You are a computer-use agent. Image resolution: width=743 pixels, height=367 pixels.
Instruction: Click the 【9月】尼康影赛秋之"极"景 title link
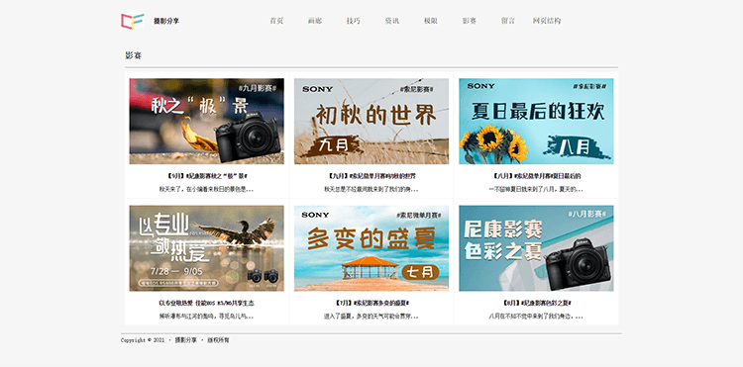pos(207,176)
